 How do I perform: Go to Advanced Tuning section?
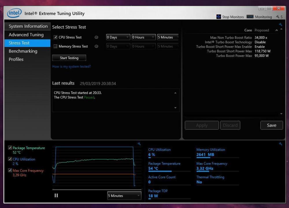[x=26, y=35]
